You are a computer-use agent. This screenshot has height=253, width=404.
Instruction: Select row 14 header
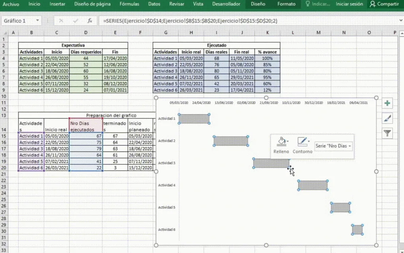(4, 126)
